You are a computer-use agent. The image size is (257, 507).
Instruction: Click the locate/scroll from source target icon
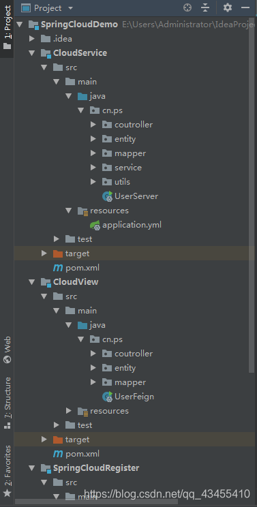pyautogui.click(x=187, y=7)
